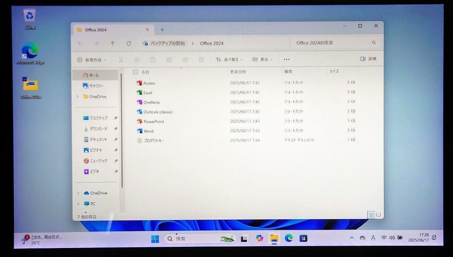The height and width of the screenshot is (257, 453).
Task: Open the Outlook (classic) shortcut
Action: (x=155, y=112)
